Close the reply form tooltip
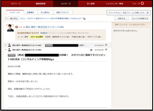Screen dimensions: 154x111 pos(148,13)
